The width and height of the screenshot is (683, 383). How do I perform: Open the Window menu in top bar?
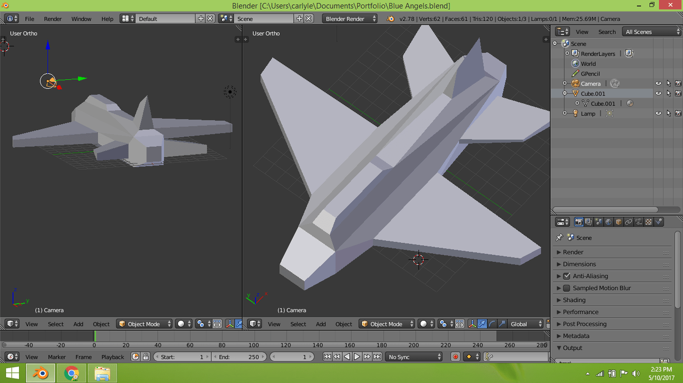pyautogui.click(x=81, y=19)
